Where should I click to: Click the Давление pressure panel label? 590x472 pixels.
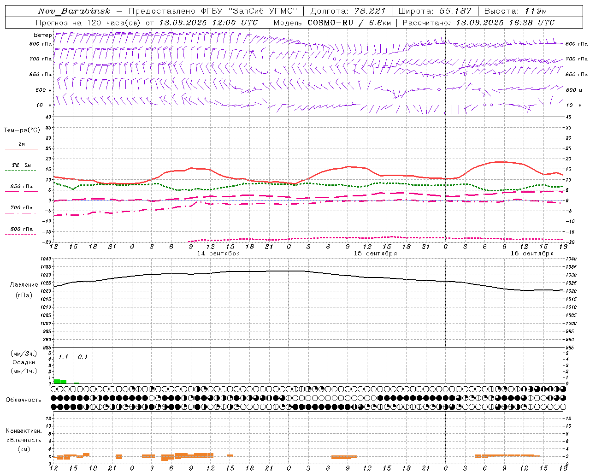tap(24, 285)
